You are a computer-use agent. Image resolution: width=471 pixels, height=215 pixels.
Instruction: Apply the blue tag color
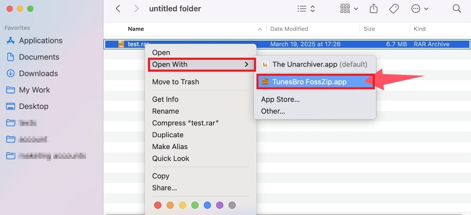207,205
